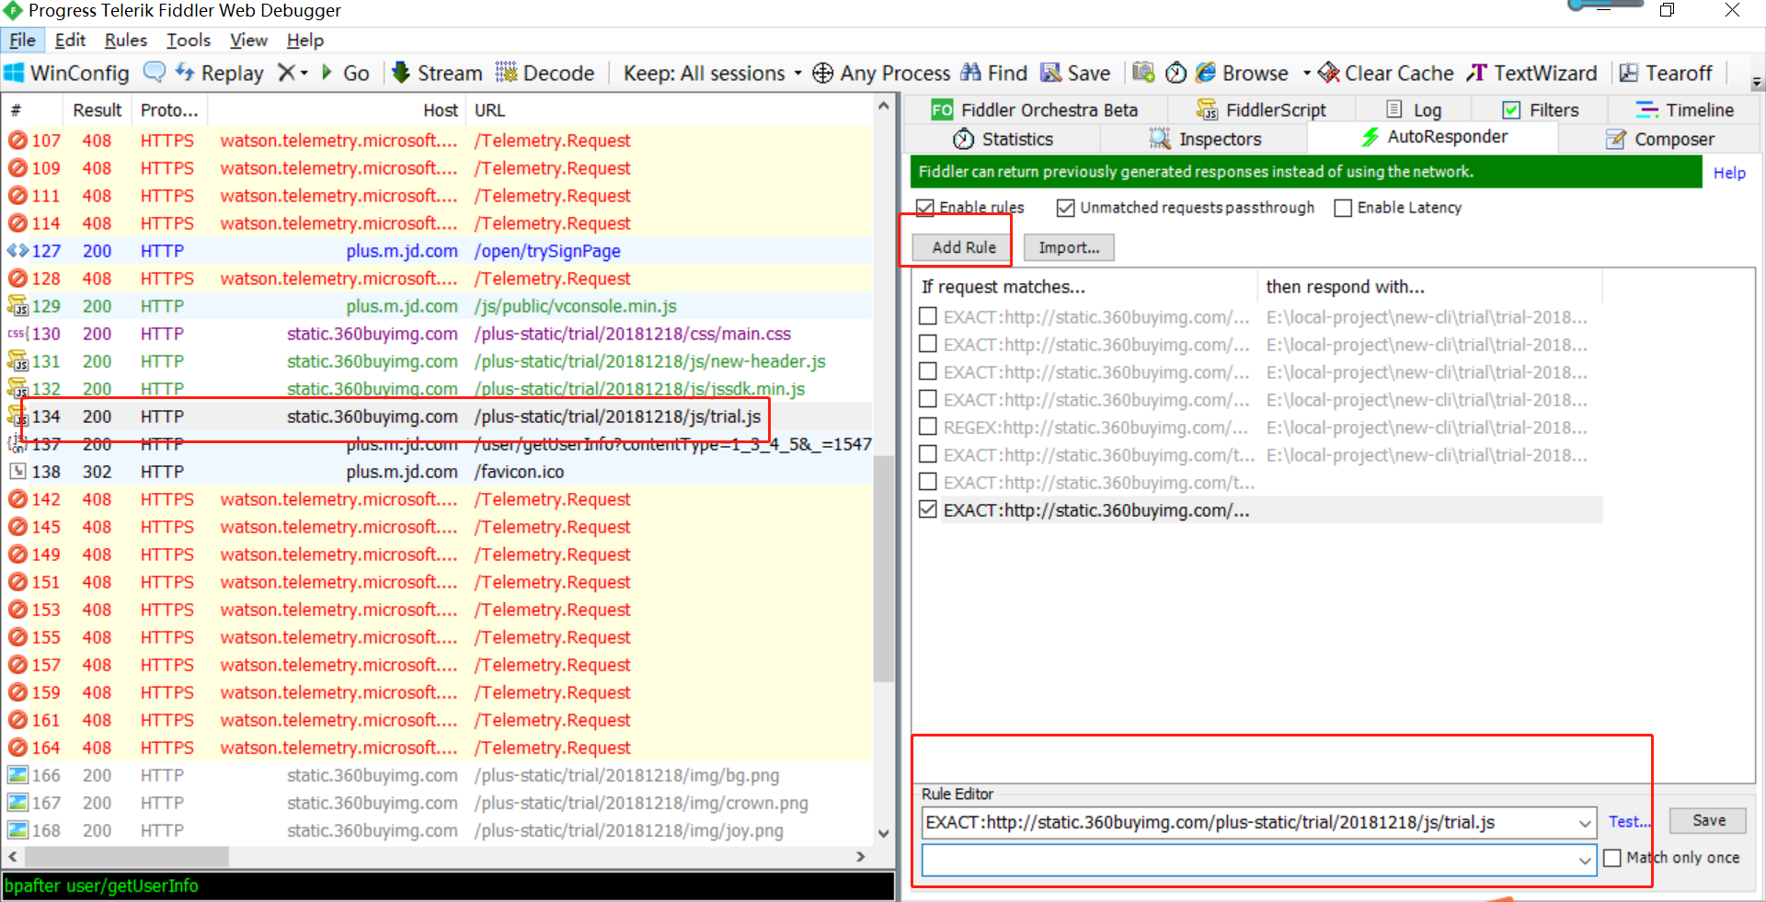Click the Go resume button
Viewport: 1766px width, 902px height.
[346, 73]
